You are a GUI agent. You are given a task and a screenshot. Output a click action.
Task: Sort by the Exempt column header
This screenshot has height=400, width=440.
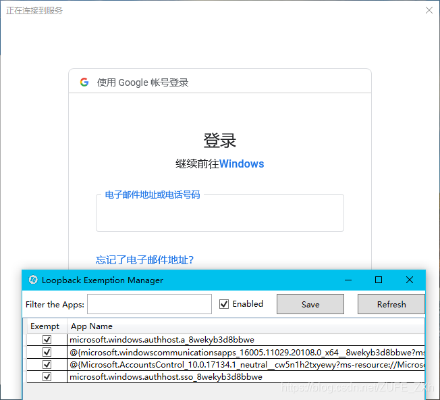pyautogui.click(x=47, y=326)
